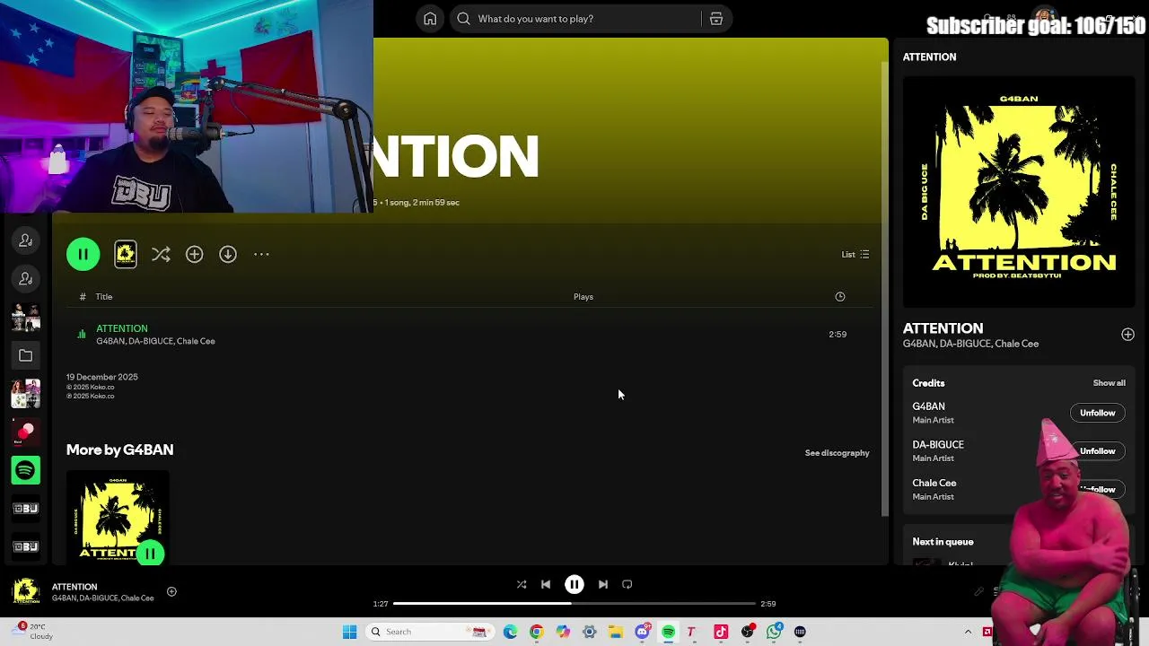Open Discord from the taskbar
1149x646 pixels.
click(642, 632)
